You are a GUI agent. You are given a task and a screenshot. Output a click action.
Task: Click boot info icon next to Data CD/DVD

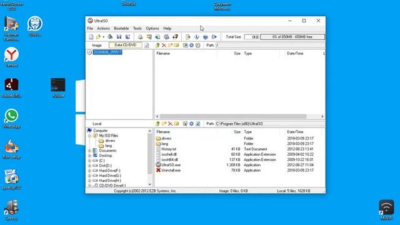[147, 46]
